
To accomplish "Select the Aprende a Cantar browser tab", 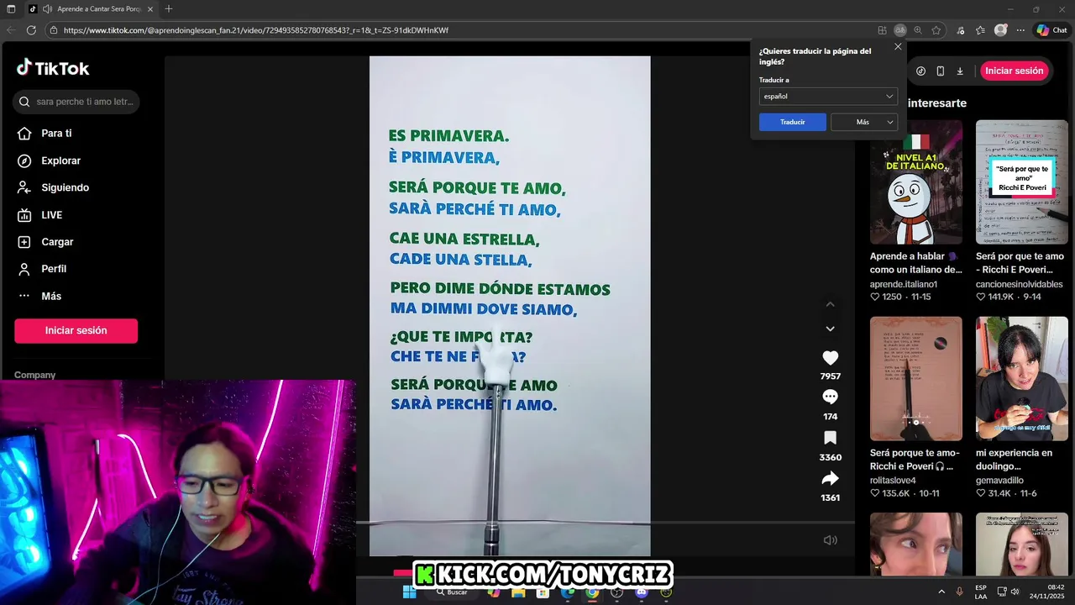I will click(x=91, y=9).
